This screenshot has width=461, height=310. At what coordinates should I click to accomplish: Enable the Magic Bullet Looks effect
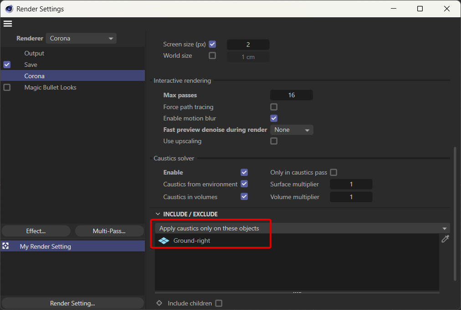coord(7,87)
